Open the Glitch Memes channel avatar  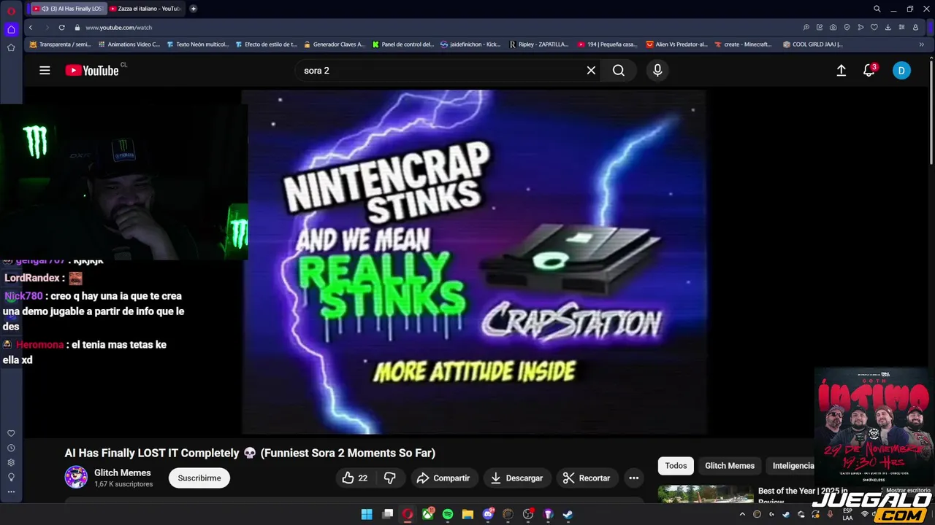(76, 478)
